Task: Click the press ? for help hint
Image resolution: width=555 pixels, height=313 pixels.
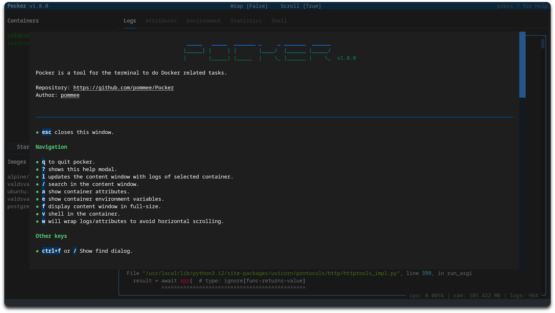Action: (x=522, y=6)
